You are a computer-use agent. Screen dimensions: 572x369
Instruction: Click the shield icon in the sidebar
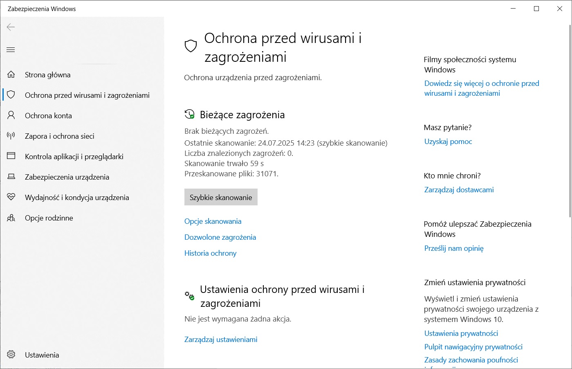pyautogui.click(x=11, y=95)
